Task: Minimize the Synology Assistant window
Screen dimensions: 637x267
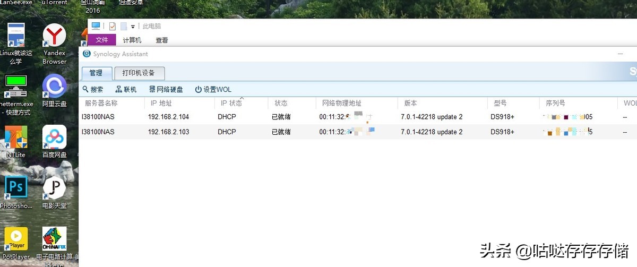Action: (621, 54)
